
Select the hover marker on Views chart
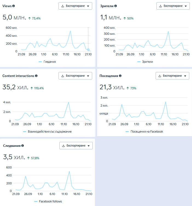pyautogui.click(x=88, y=50)
